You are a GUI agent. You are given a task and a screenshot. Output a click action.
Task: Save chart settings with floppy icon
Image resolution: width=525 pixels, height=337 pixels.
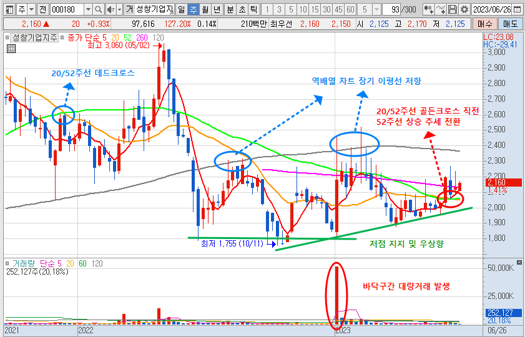click(x=453, y=9)
